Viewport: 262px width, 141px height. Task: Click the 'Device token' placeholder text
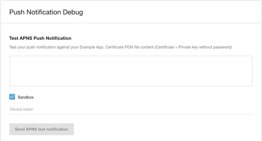pos(22,109)
